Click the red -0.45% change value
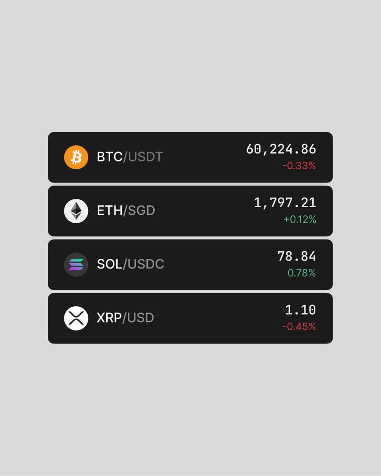Image resolution: width=381 pixels, height=476 pixels. (x=299, y=327)
